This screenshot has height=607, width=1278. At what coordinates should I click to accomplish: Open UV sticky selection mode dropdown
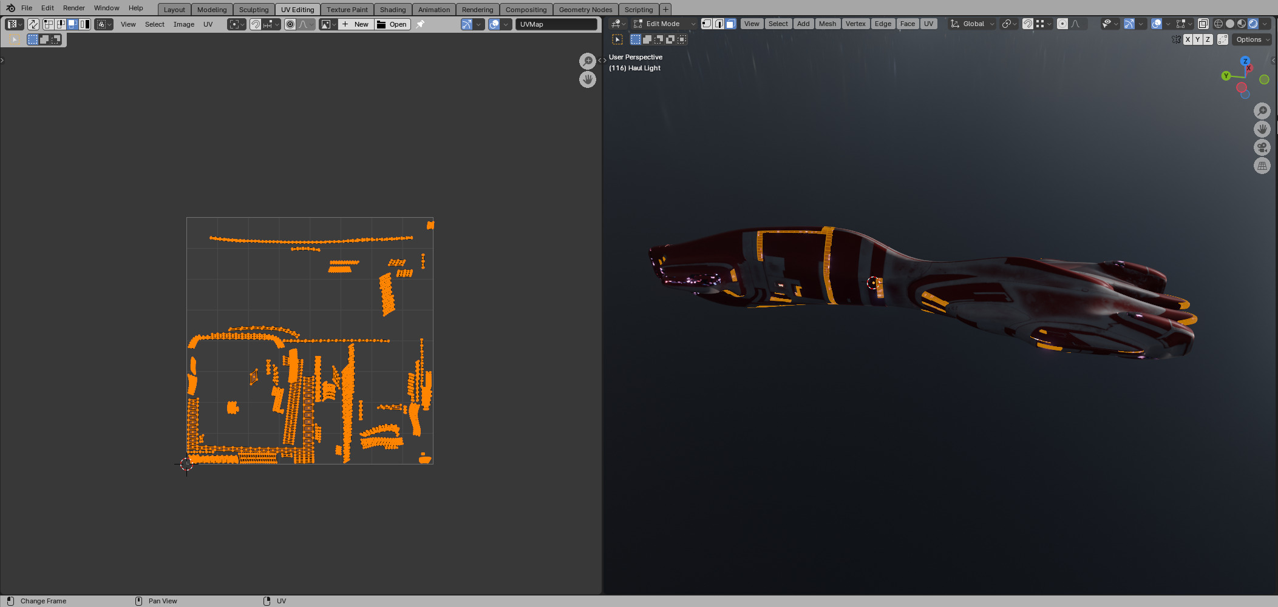[x=104, y=24]
